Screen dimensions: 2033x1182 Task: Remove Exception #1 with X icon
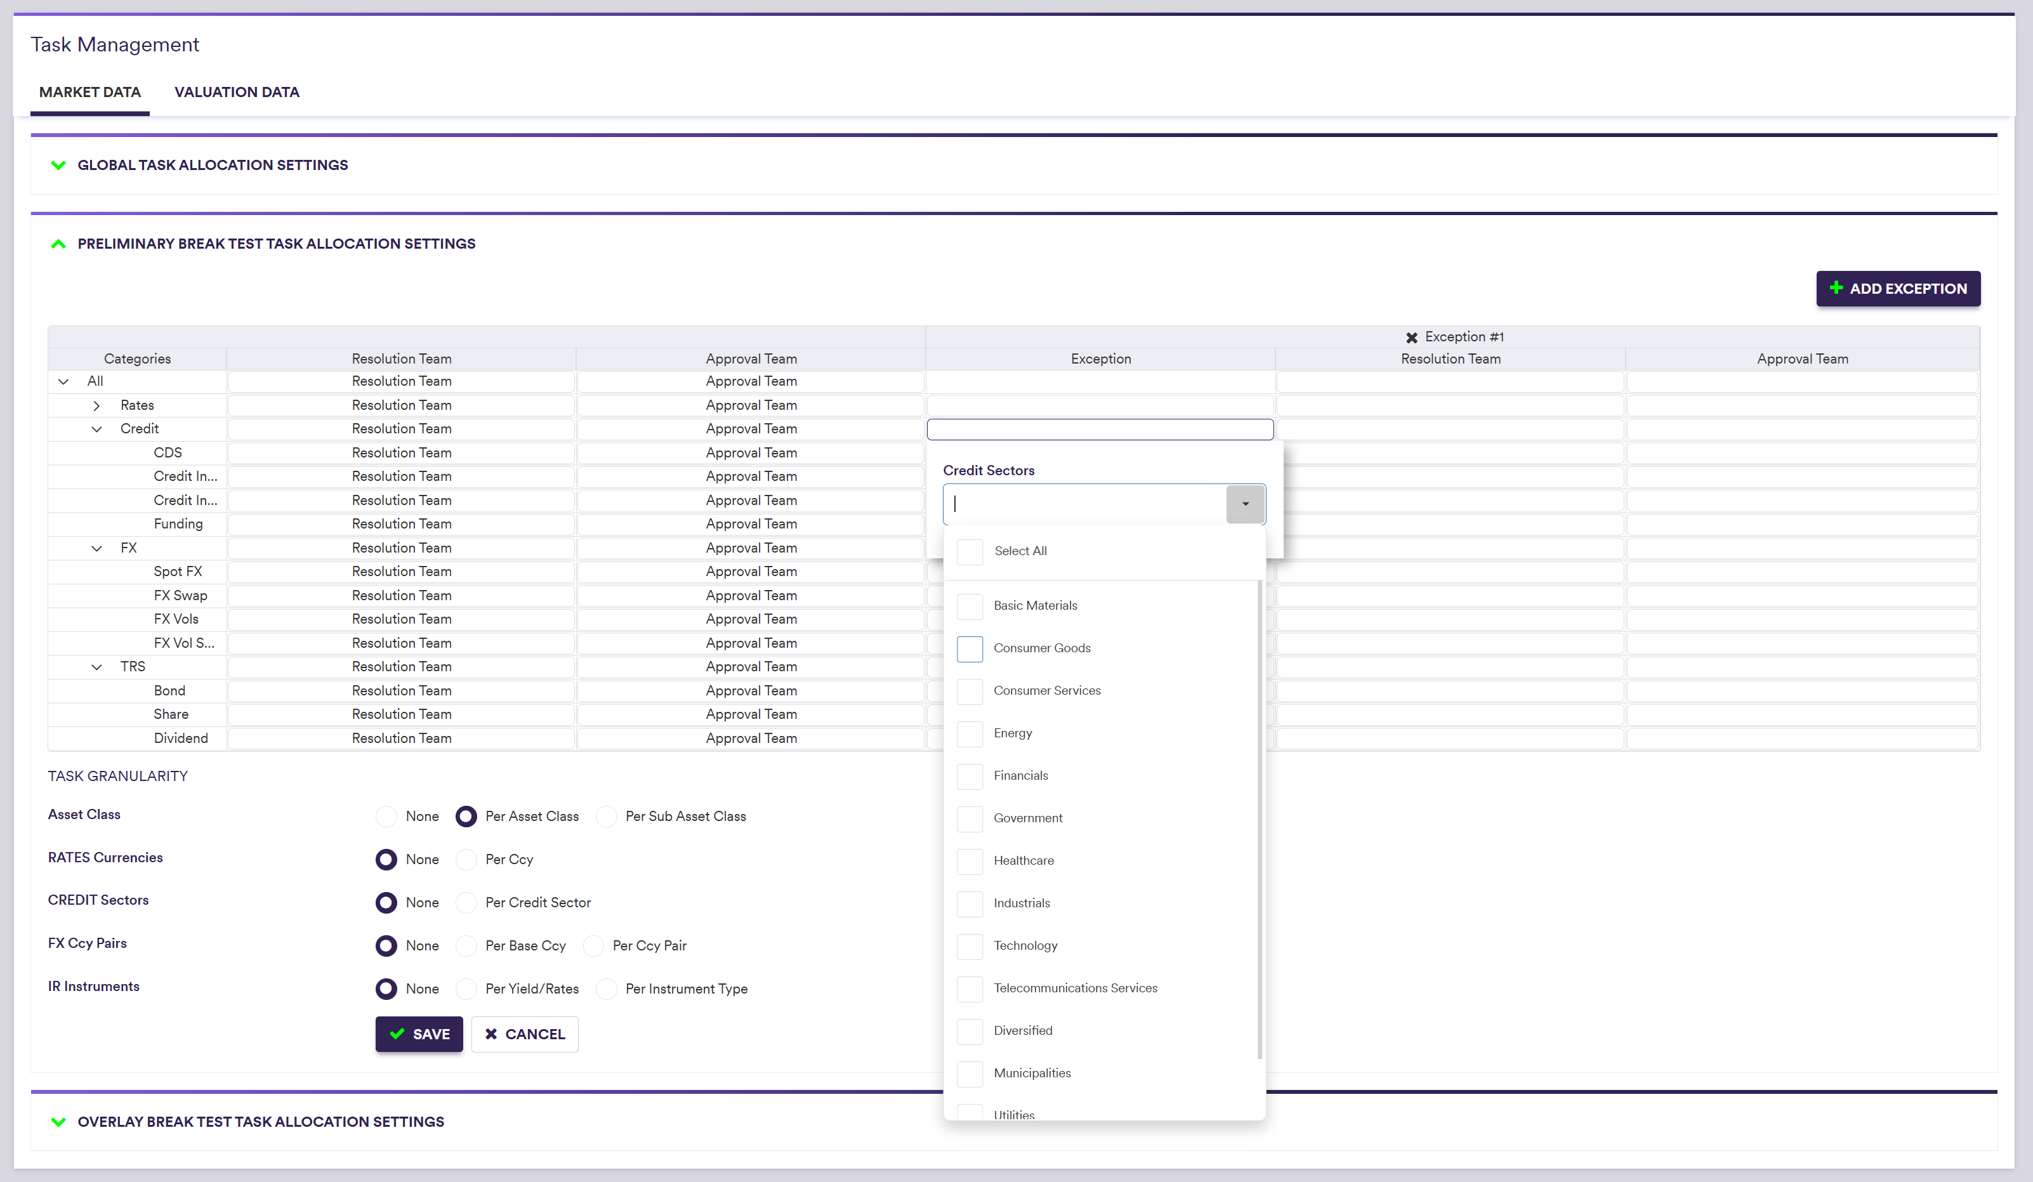[x=1411, y=338]
